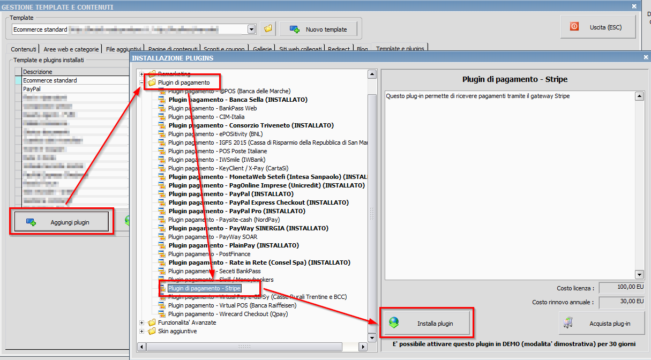Click the icon beside Banca Sella plugin
651x360 pixels.
[x=162, y=100]
